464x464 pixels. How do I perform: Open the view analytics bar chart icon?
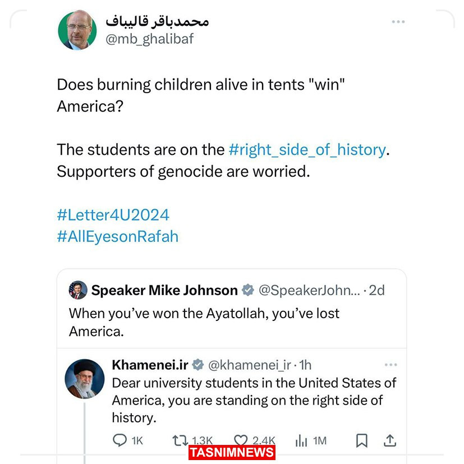301,440
